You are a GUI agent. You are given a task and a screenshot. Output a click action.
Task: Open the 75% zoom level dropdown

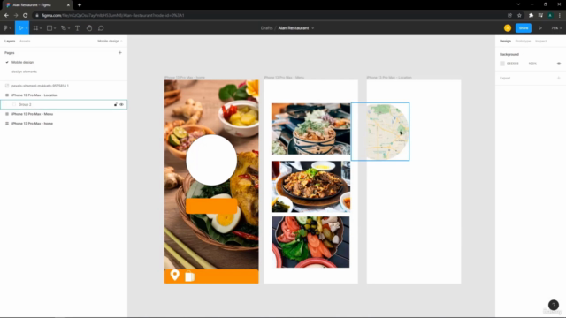tap(556, 27)
